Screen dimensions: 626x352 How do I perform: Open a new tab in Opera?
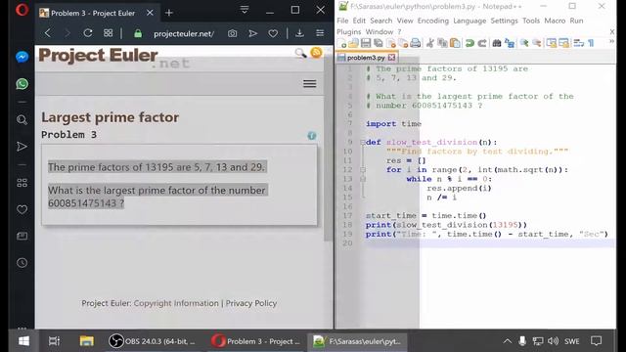(x=169, y=13)
